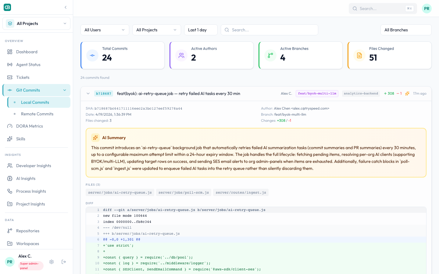Viewport: 439px width, 274px height.
Task: Open Dashboard from the sidebar
Action: 36,52
